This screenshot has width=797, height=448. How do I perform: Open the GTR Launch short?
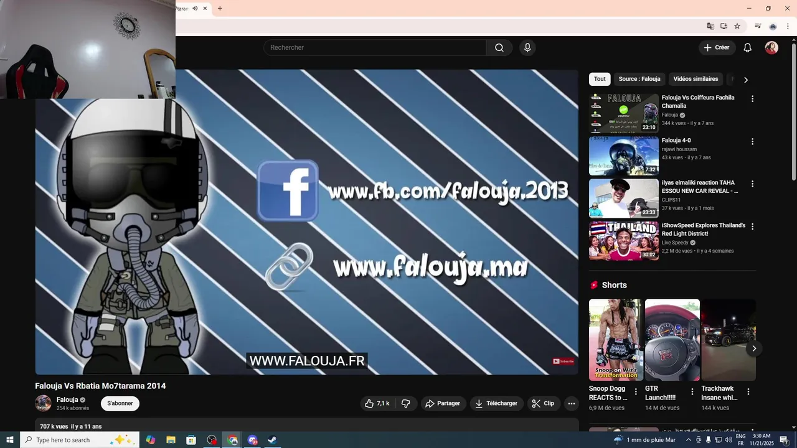pyautogui.click(x=672, y=340)
